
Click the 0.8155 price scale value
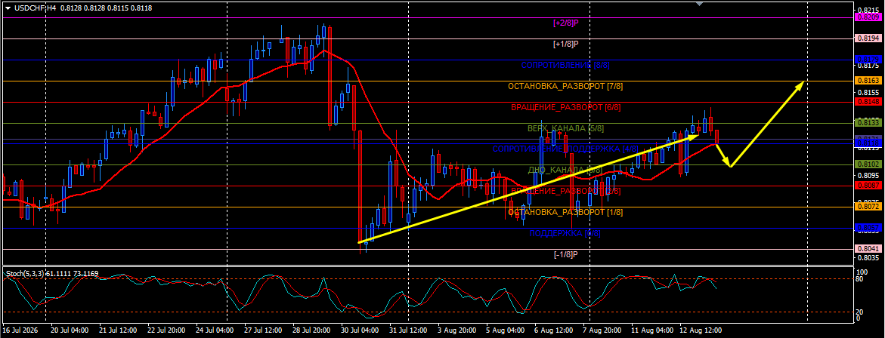click(x=868, y=93)
